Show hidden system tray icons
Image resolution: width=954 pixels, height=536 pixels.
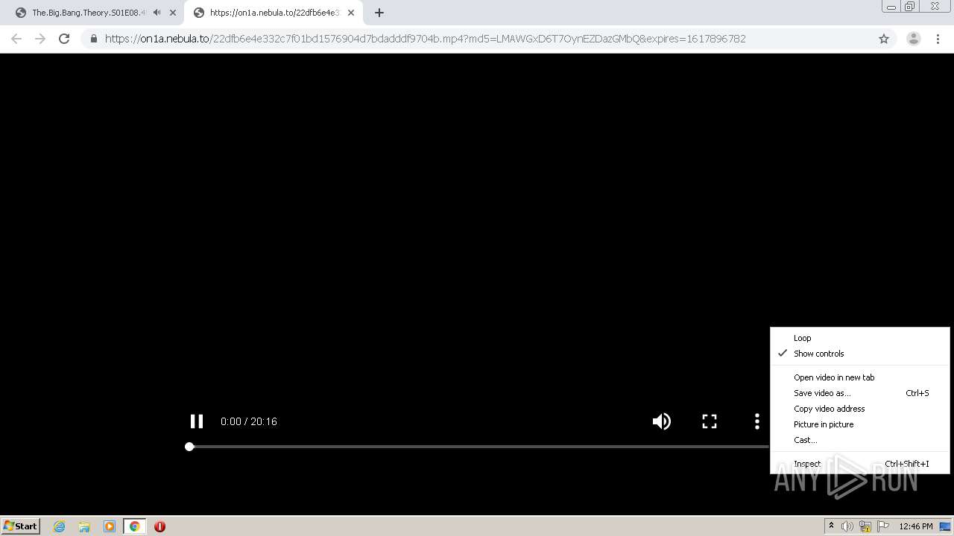pyautogui.click(x=831, y=526)
